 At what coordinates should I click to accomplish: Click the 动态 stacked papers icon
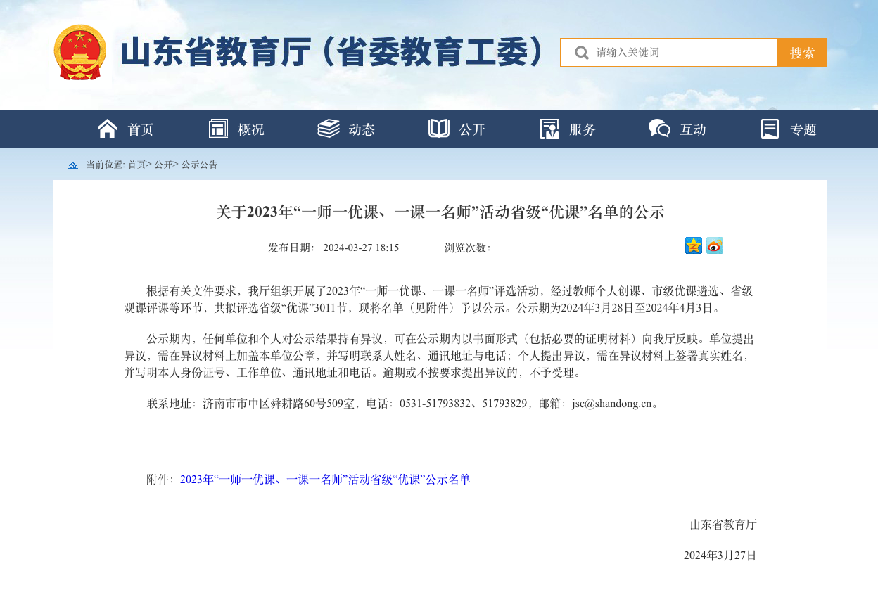[329, 129]
